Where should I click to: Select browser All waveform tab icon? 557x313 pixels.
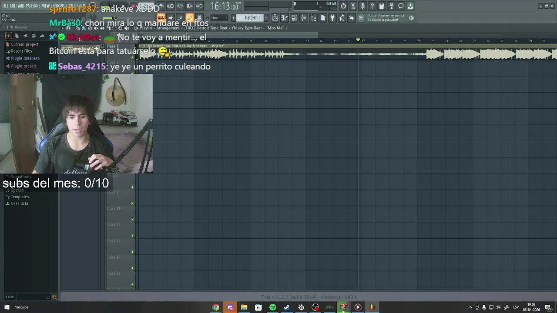[8, 36]
